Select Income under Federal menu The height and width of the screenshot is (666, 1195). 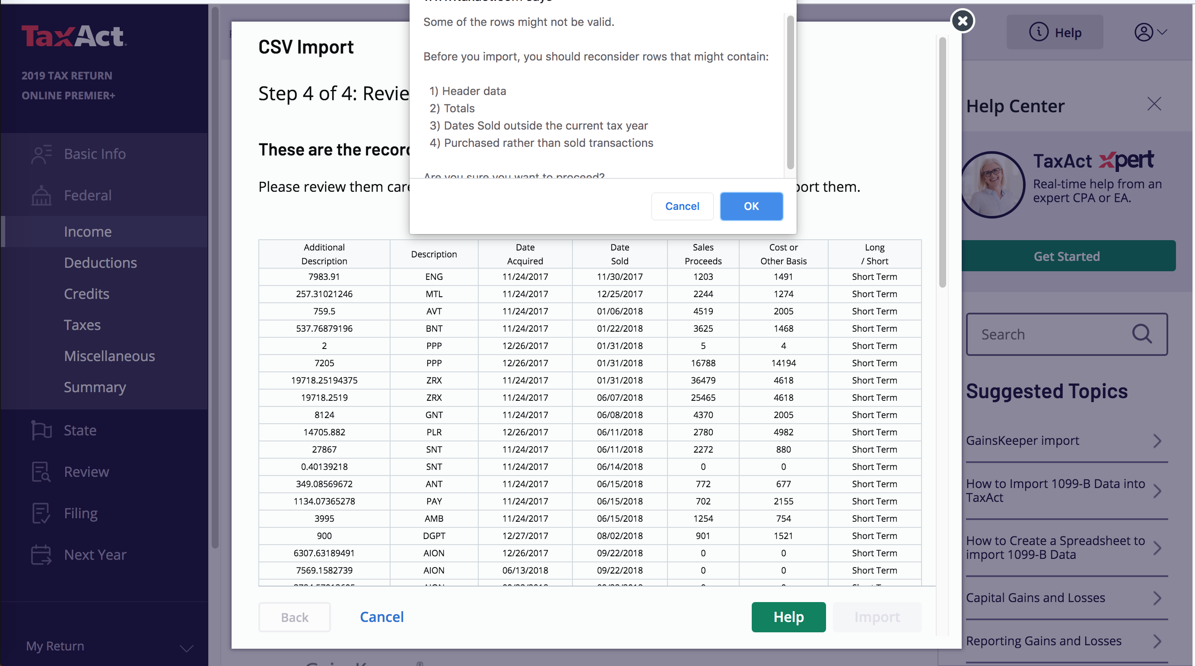[x=87, y=232]
